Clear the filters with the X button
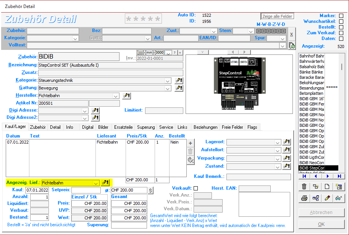 (x=292, y=34)
